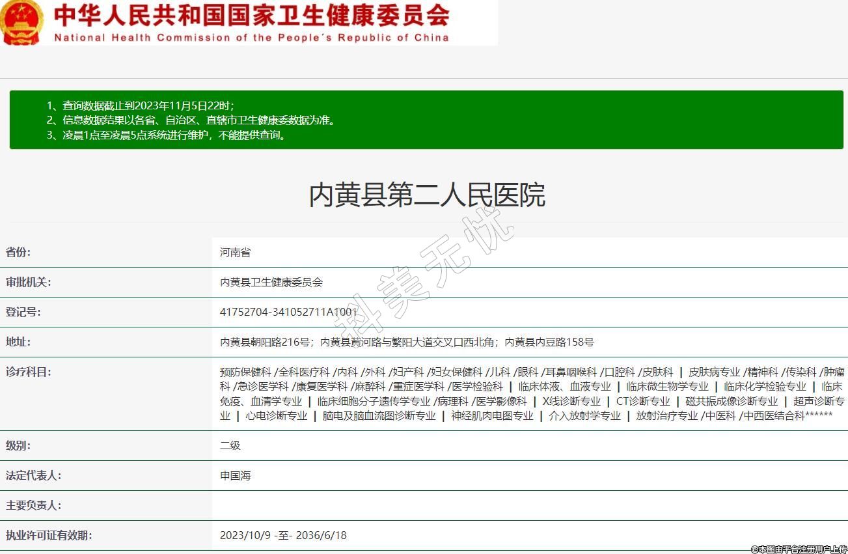
Task: Click the 地址 row label
Action: point(18,342)
